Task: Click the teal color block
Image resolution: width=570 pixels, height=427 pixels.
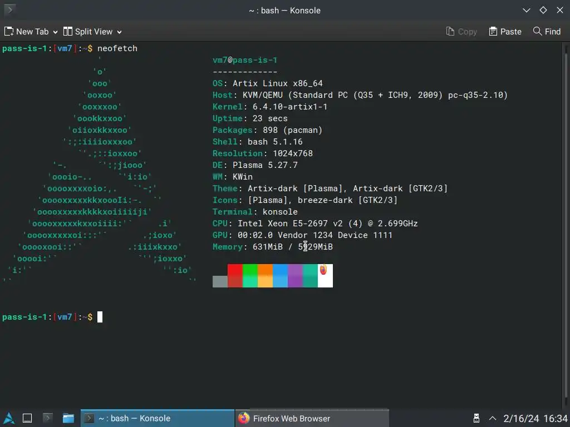Action: coord(310,276)
